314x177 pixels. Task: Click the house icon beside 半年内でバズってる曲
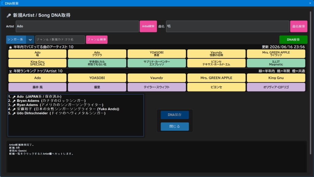click(10, 47)
